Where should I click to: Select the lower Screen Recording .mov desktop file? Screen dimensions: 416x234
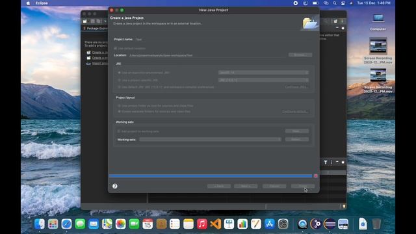pos(378,81)
